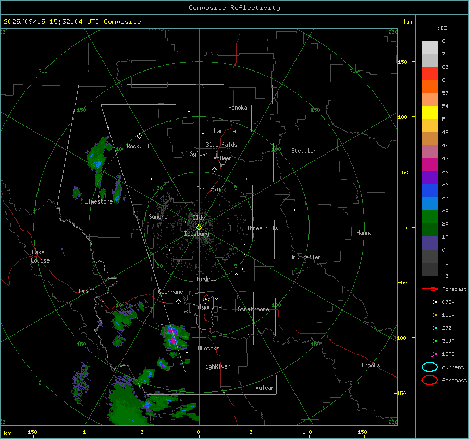The image size is (469, 439).
Task: Click the Vulcan label
Action: coord(265,388)
